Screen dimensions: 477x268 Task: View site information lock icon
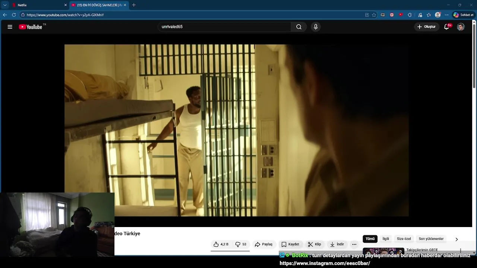click(23, 15)
